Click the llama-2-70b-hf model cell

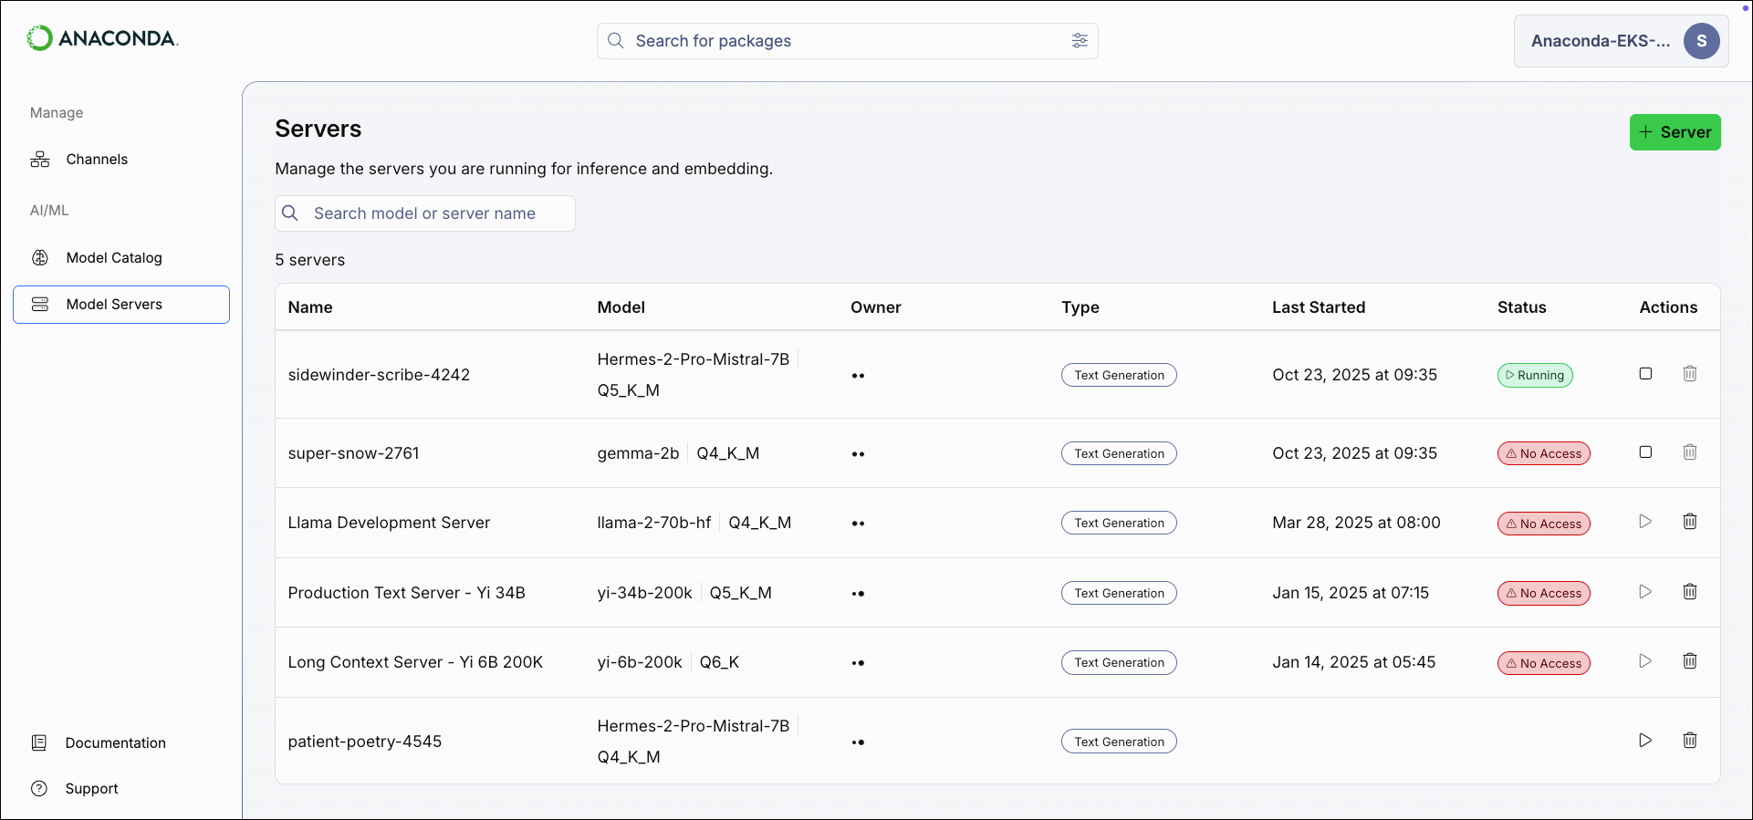point(654,523)
